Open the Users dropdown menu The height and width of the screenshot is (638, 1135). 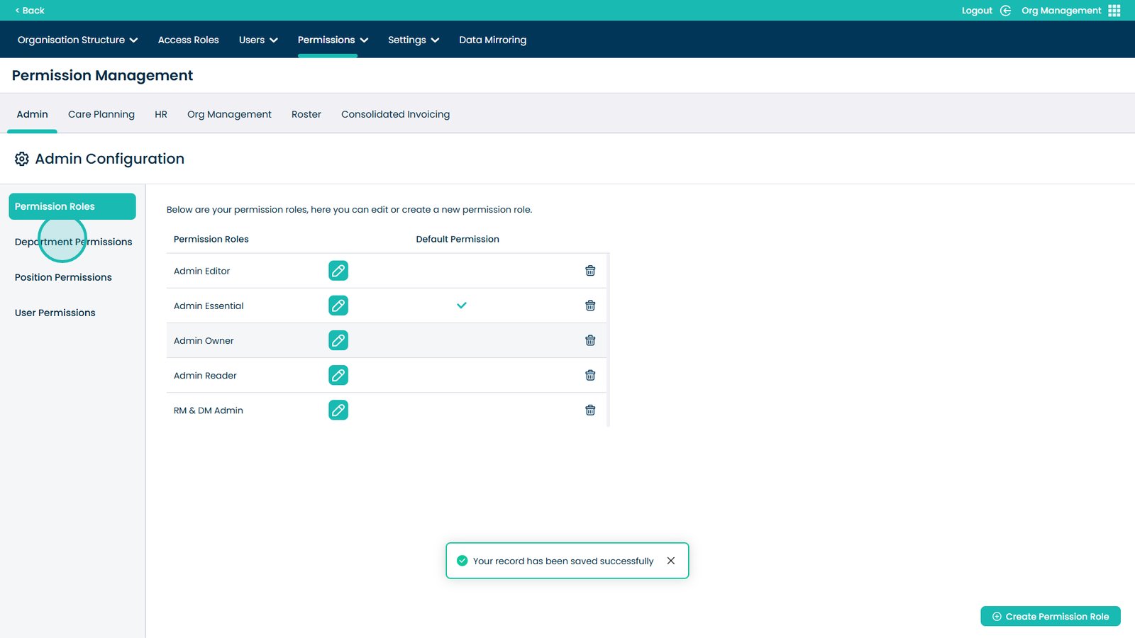click(258, 40)
